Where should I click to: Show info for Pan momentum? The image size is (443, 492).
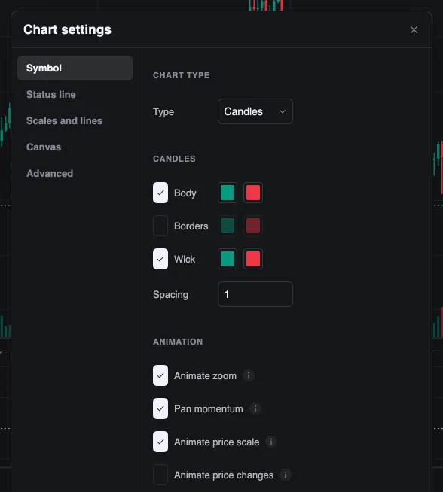coord(255,408)
